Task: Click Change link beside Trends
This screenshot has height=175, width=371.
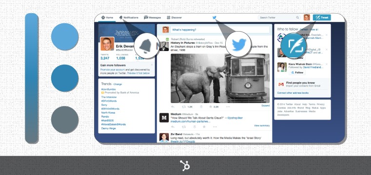Action: (117, 84)
